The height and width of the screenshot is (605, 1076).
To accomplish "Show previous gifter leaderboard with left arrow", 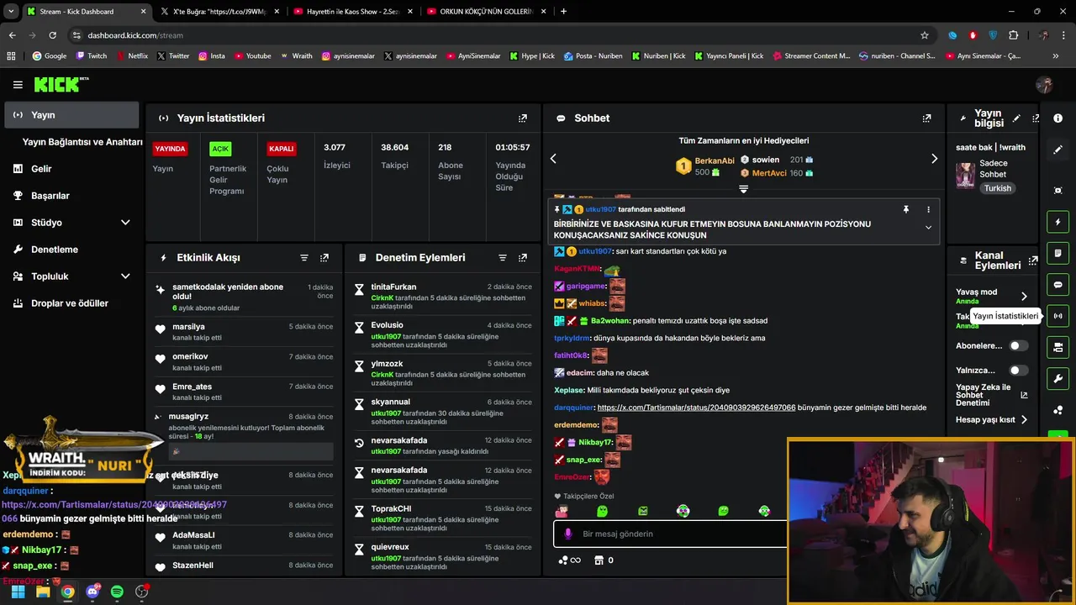I will (553, 159).
